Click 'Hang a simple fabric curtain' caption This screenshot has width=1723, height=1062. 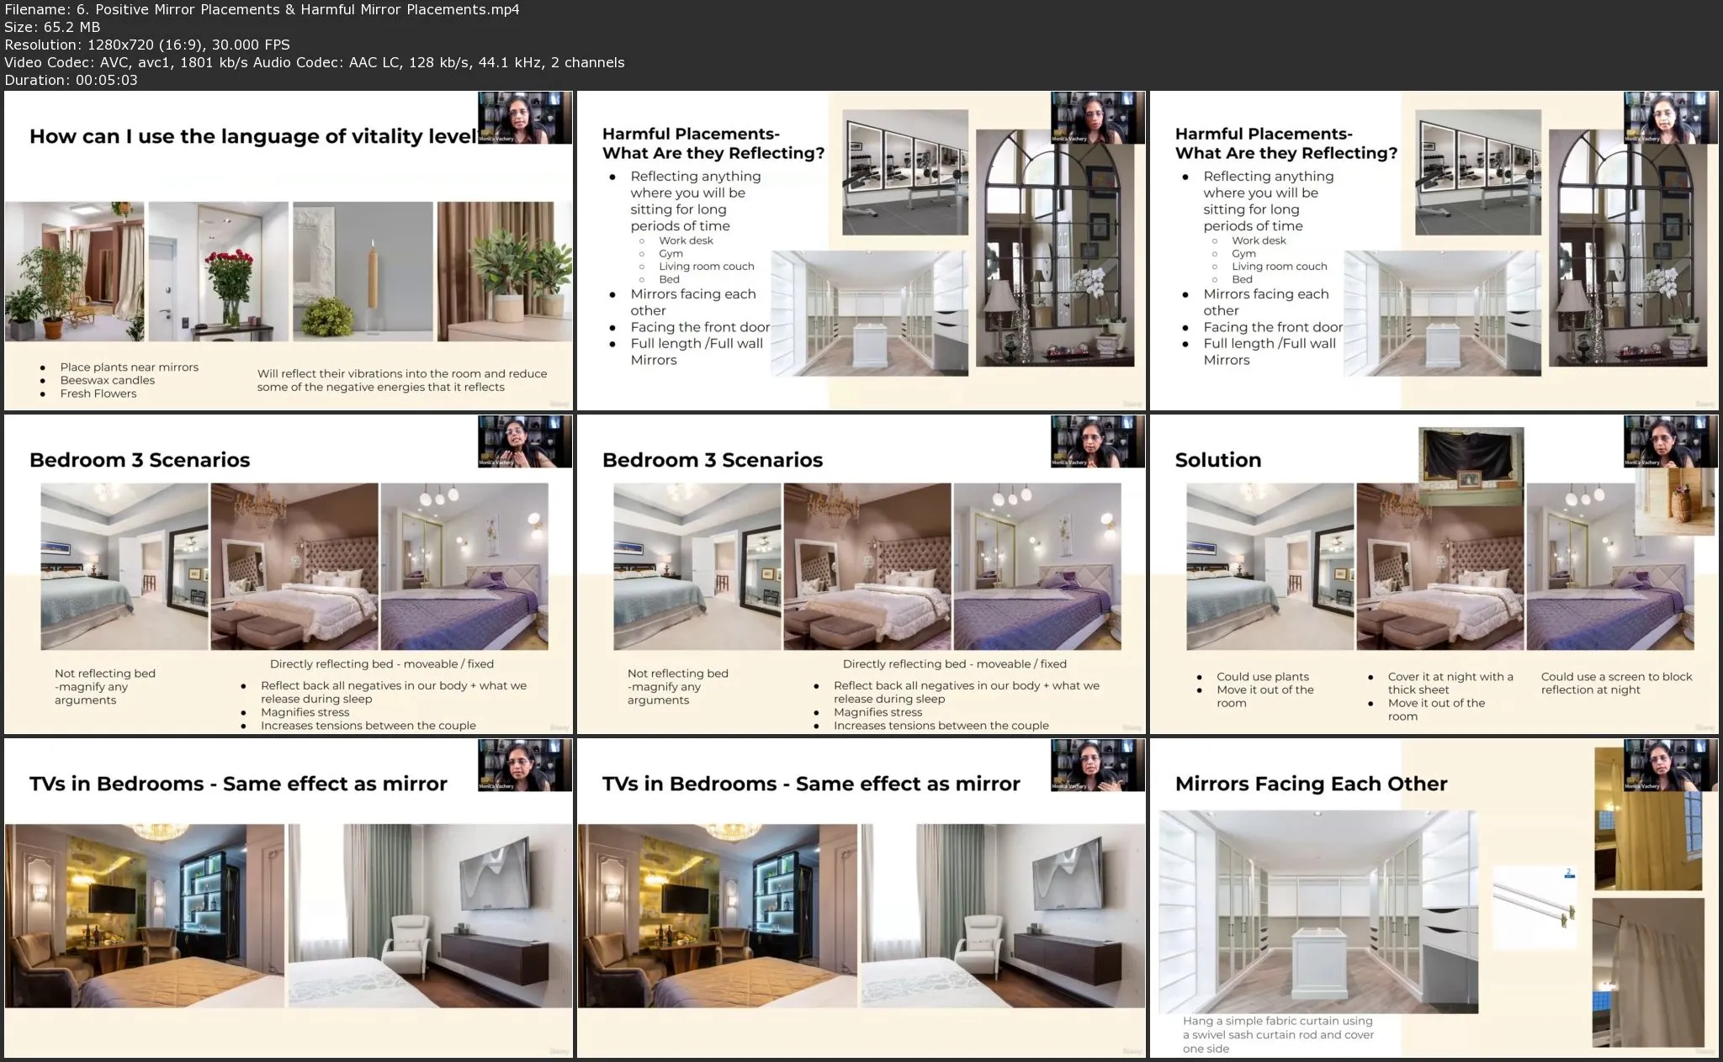tap(1278, 1035)
